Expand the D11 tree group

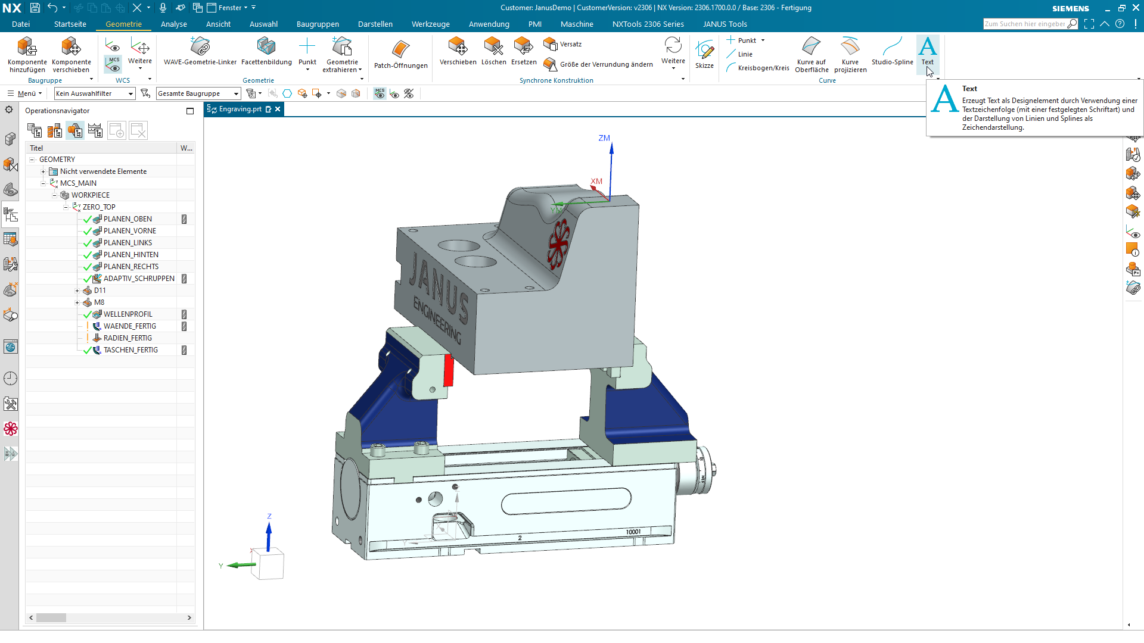(77, 291)
